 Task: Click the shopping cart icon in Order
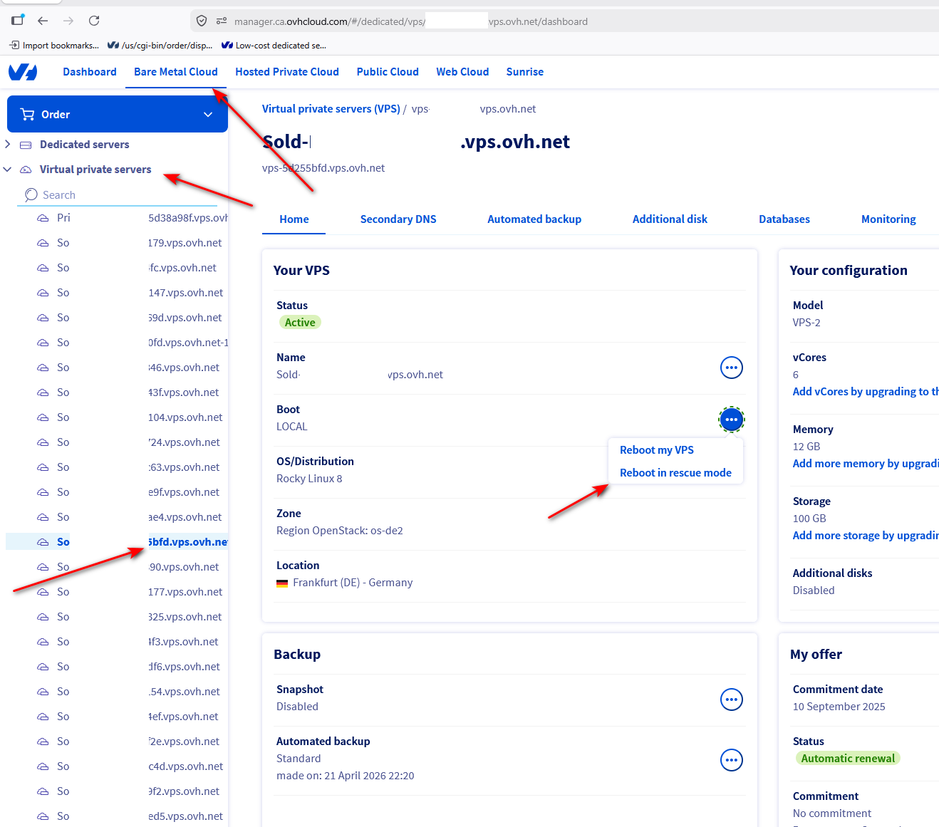28,114
